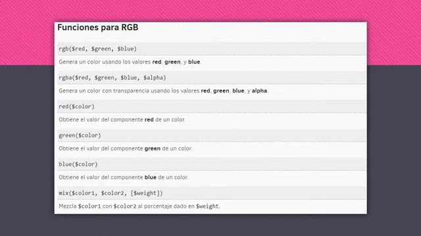This screenshot has width=421, height=236.
Task: Select the code "red($color)"
Action: pos(76,106)
